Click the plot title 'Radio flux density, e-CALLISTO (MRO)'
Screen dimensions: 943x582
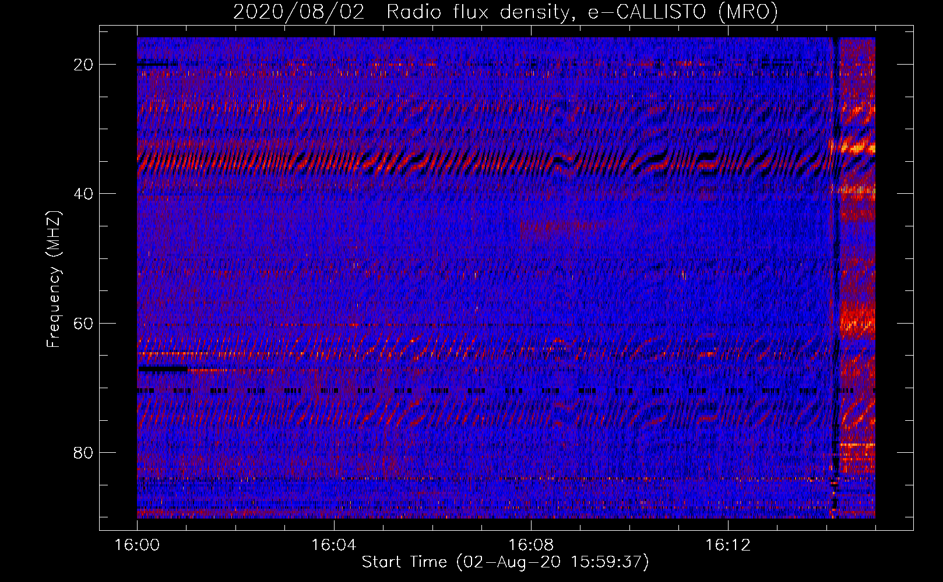582,12
